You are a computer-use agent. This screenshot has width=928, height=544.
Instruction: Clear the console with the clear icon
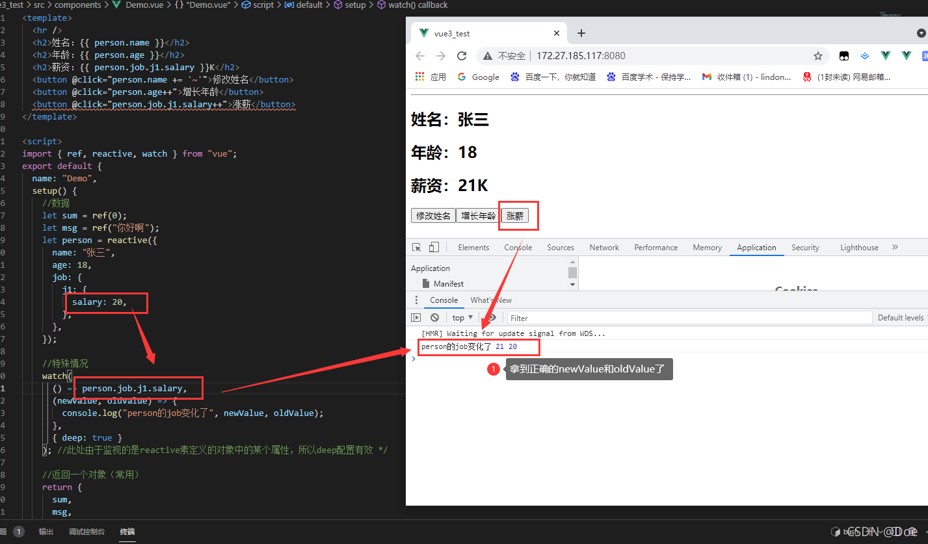click(x=434, y=317)
